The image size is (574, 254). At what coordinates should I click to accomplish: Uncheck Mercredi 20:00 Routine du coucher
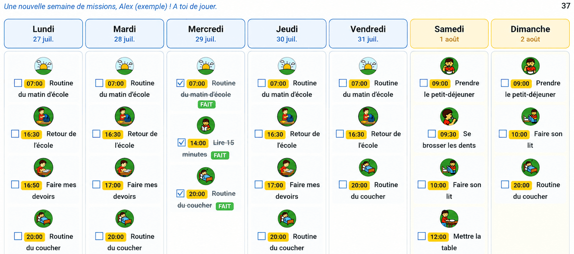(180, 193)
